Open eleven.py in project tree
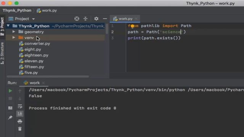The image size is (244, 137). pos(34,61)
